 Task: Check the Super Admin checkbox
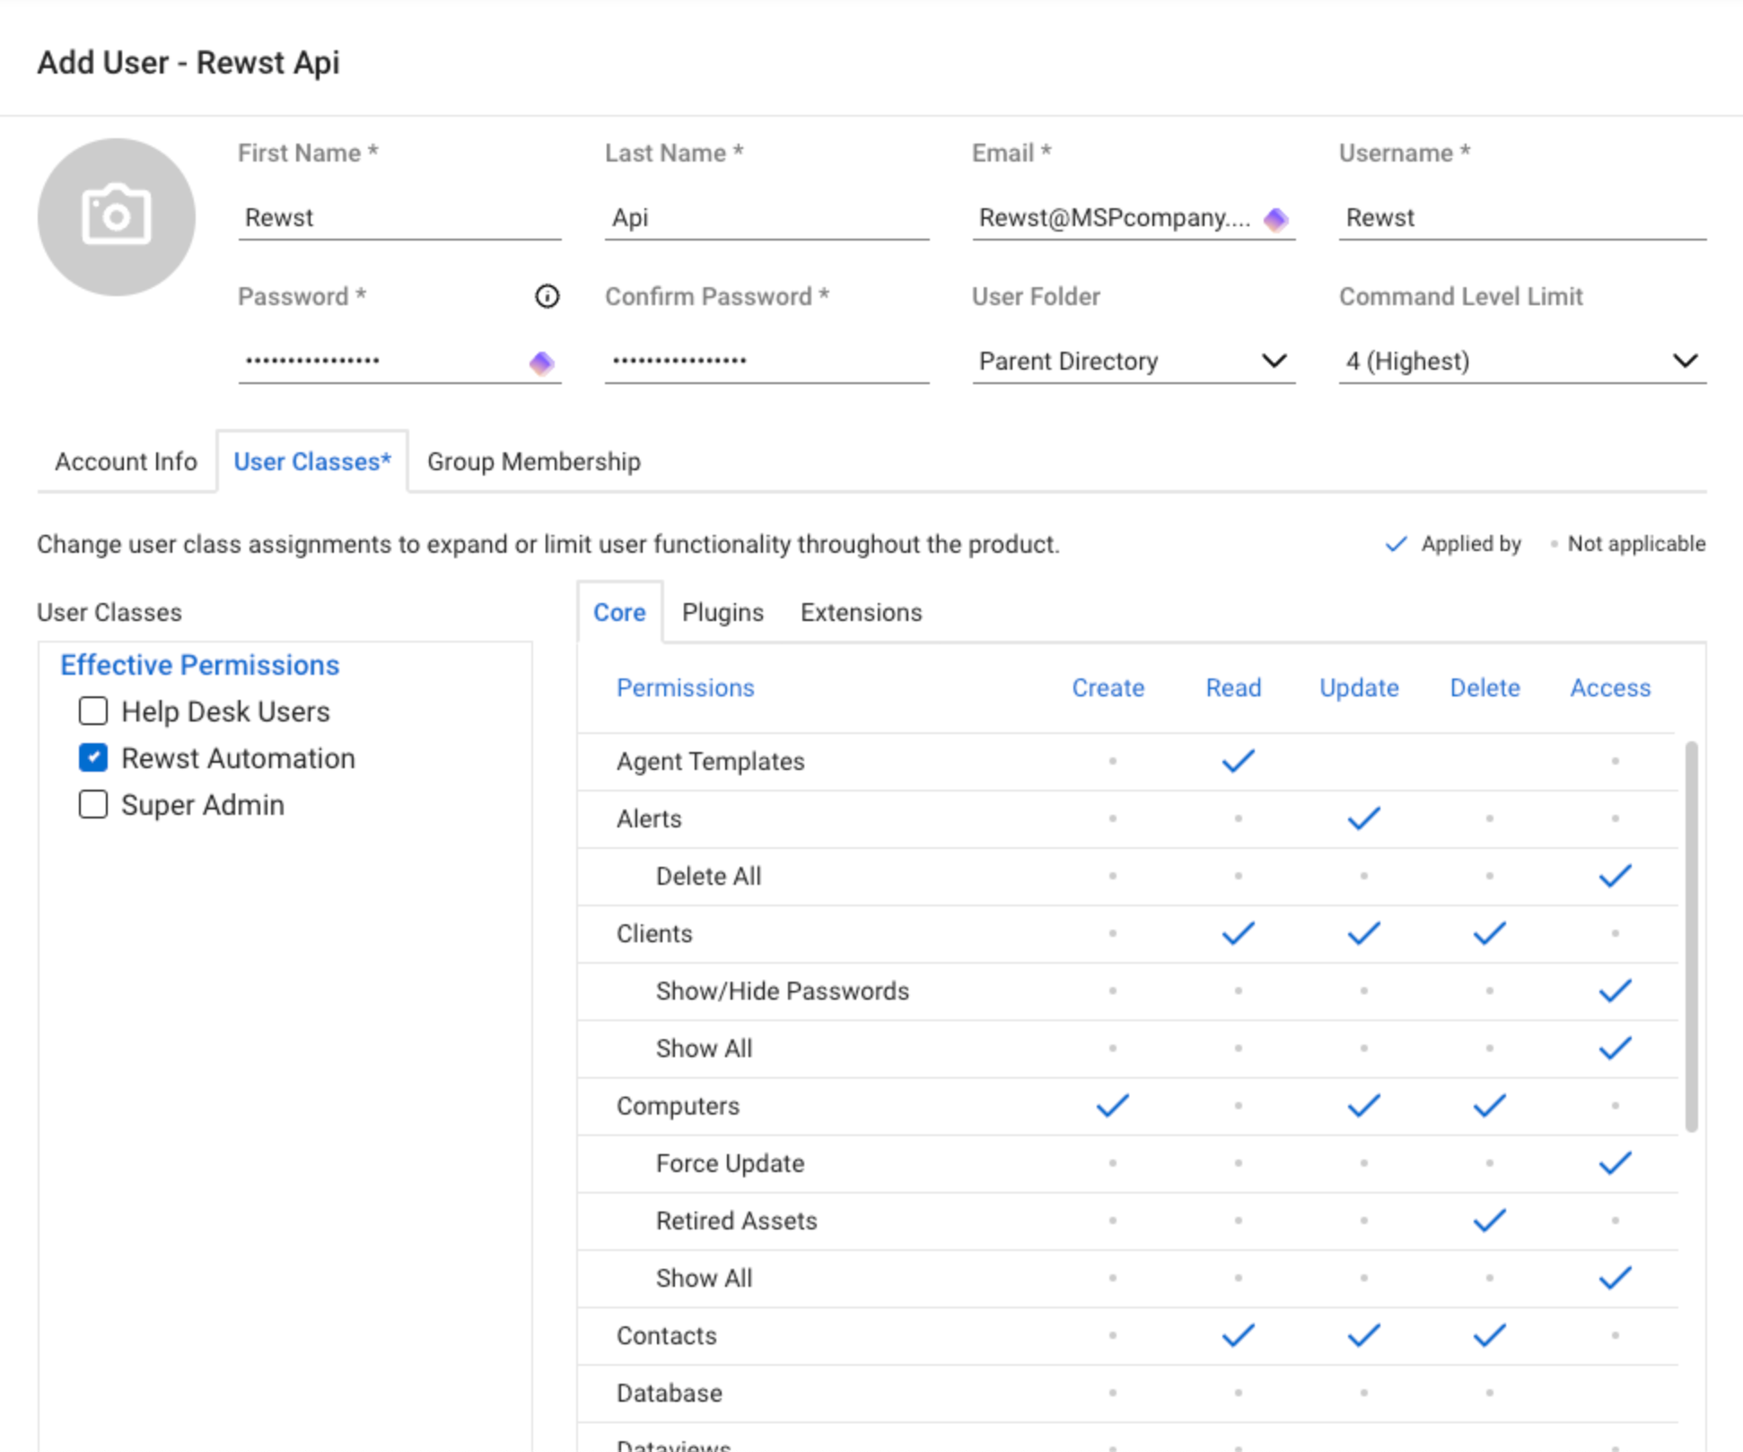[93, 805]
